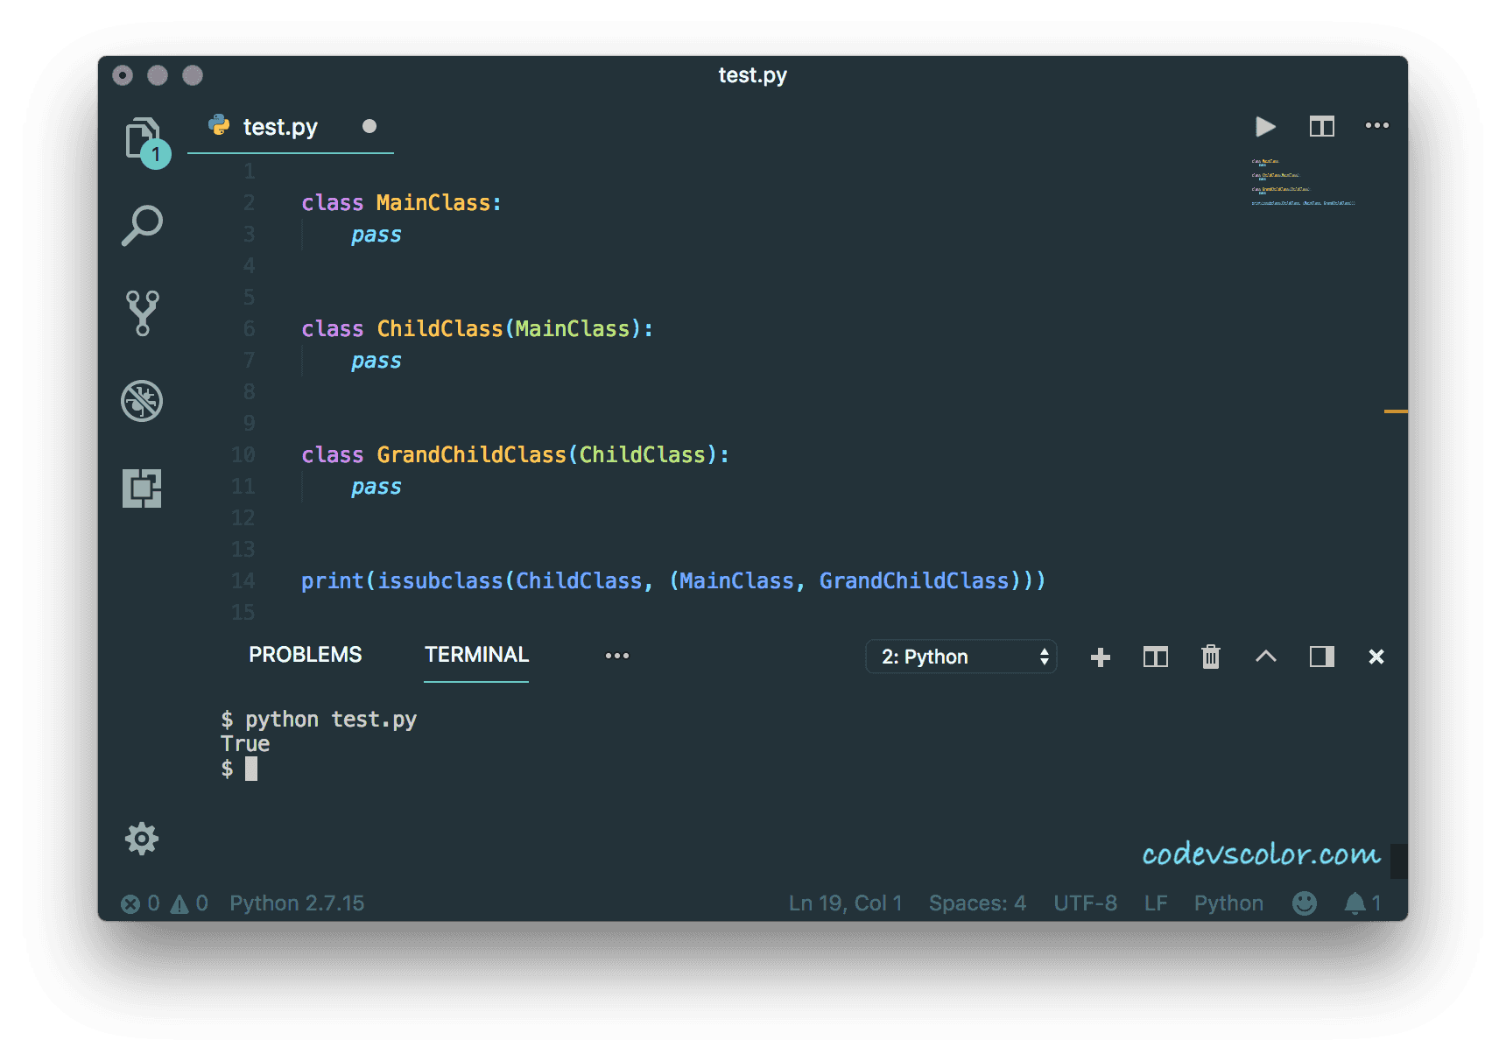The image size is (1506, 1061).
Task: Split the editor to the side
Action: [1322, 127]
